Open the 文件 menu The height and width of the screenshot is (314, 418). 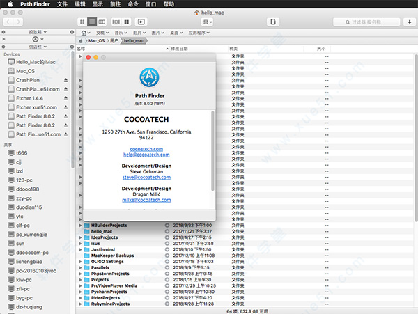62,4
